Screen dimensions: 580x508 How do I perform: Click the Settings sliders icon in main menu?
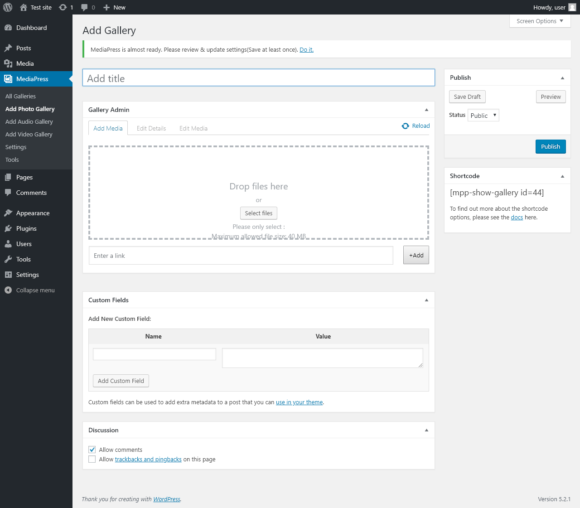click(x=8, y=275)
